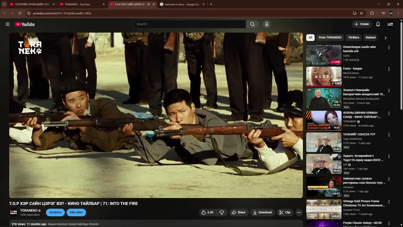This screenshot has height=227, width=403.
Task: Open the Analytics button
Action: [55, 212]
